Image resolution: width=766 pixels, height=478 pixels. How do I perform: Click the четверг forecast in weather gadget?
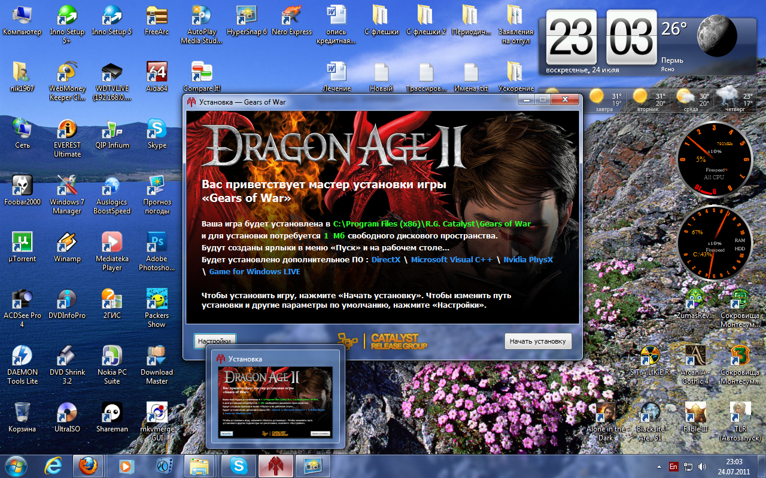735,102
